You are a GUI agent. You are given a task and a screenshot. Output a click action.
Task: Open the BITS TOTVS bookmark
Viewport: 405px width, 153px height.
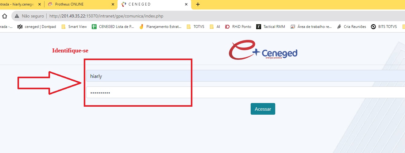(x=384, y=27)
